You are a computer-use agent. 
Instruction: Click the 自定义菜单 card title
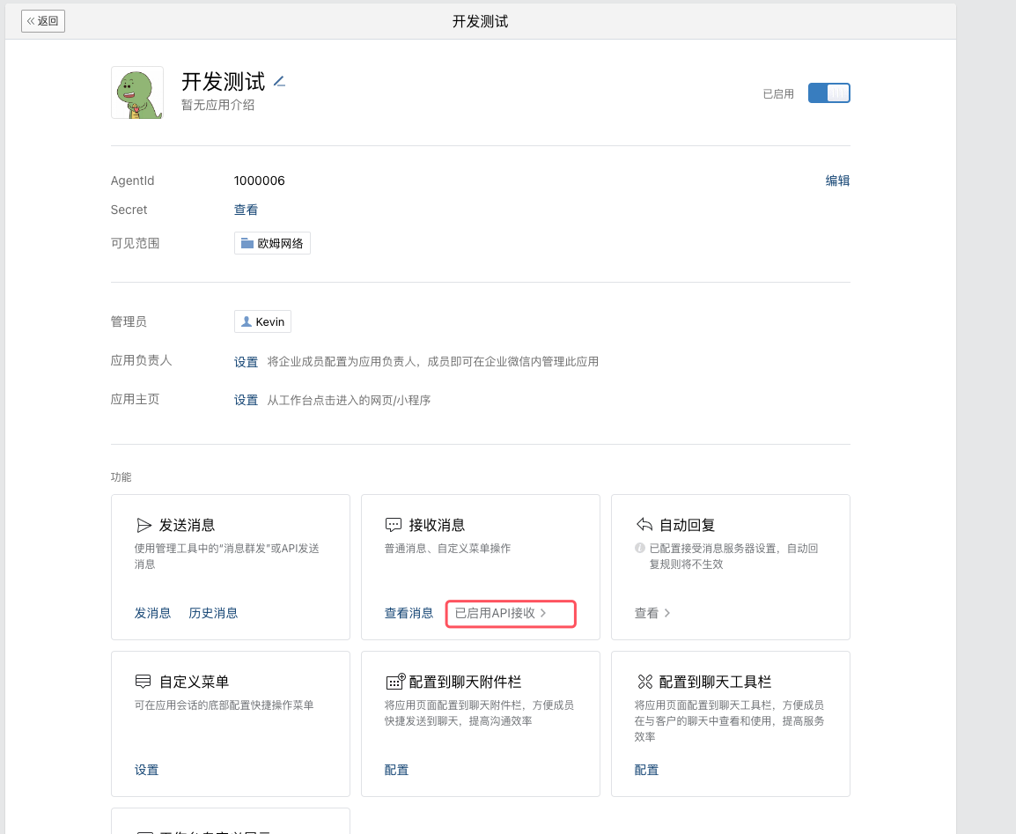195,682
